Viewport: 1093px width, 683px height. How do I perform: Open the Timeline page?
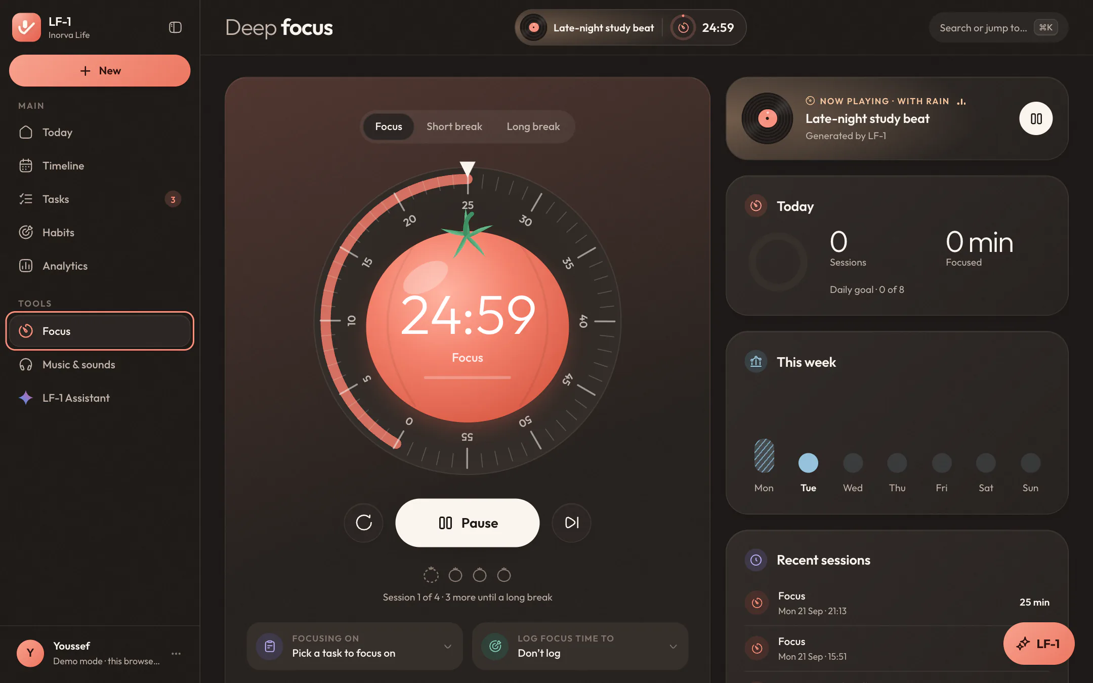[x=99, y=166]
